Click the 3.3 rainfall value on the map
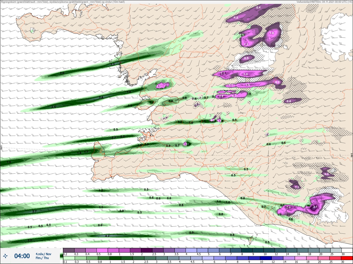This screenshot has height=264, width=353. [x=113, y=64]
